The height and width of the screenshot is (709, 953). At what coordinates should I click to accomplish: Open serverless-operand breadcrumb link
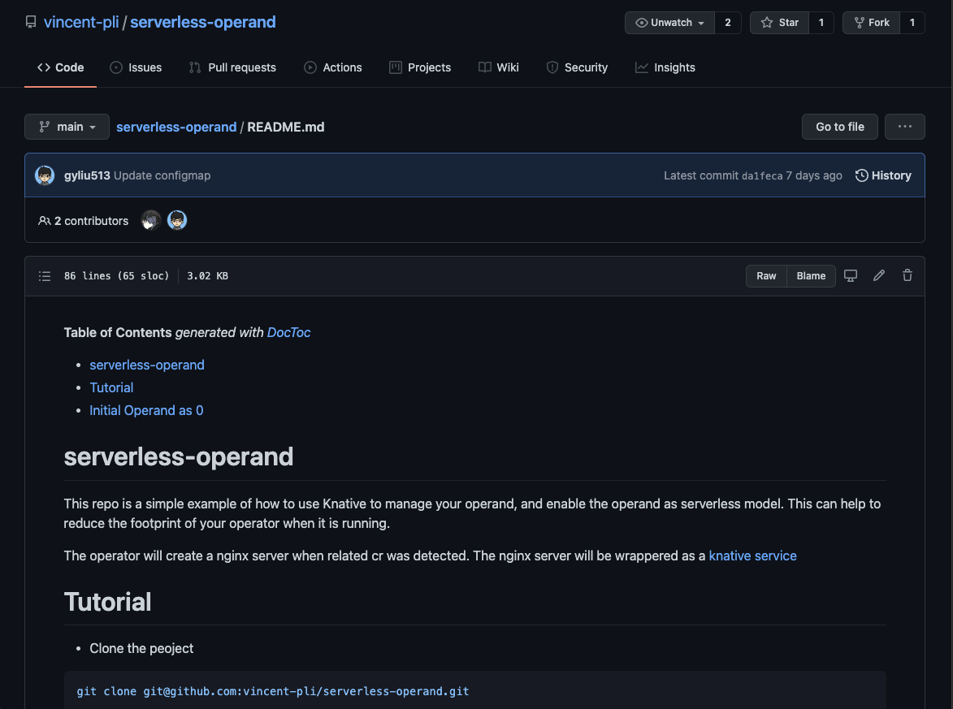(x=176, y=127)
